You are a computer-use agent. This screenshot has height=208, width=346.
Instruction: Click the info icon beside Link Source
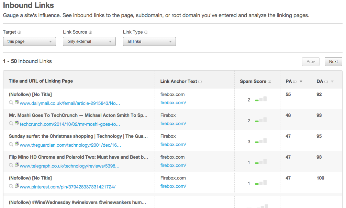click(x=90, y=32)
